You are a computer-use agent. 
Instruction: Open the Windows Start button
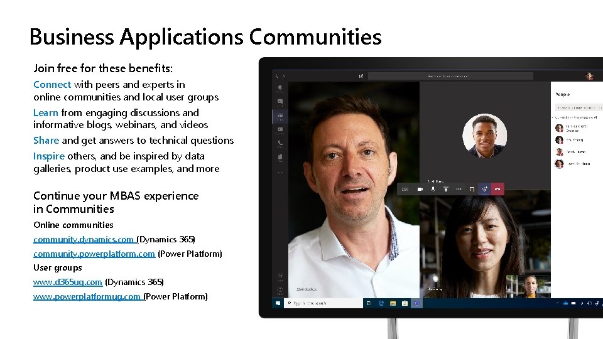coord(278,303)
